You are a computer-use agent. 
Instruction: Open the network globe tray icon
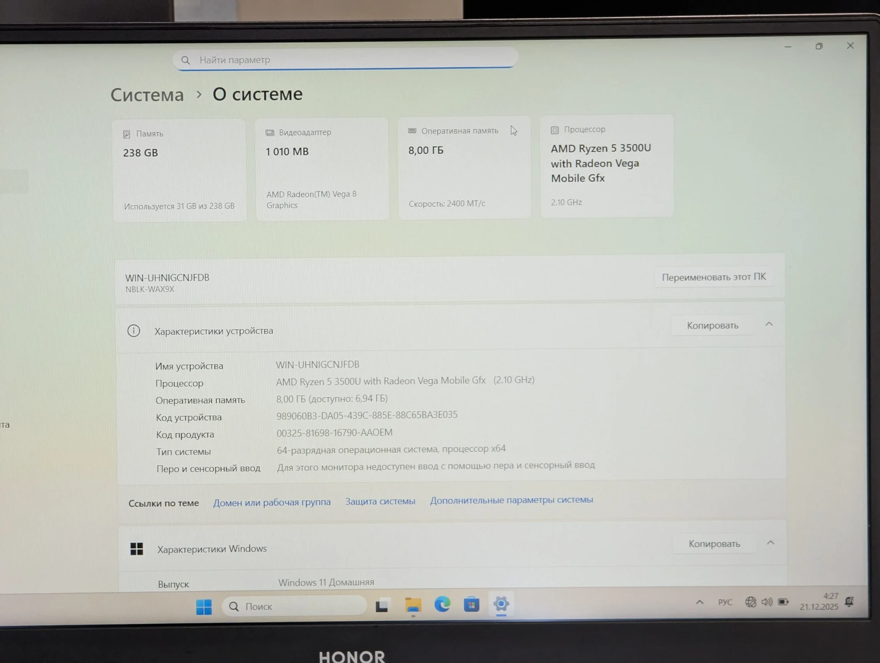pos(750,602)
